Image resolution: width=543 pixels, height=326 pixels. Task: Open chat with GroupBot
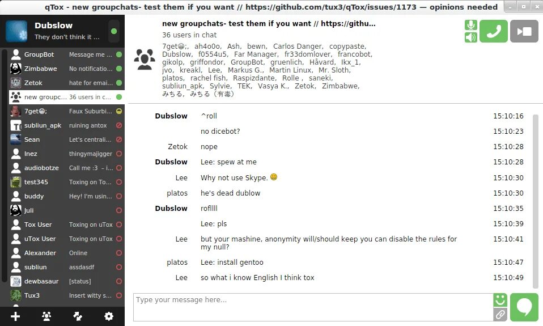pyautogui.click(x=66, y=54)
